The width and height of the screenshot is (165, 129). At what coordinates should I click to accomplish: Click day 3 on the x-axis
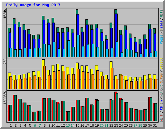(x=20, y=125)
